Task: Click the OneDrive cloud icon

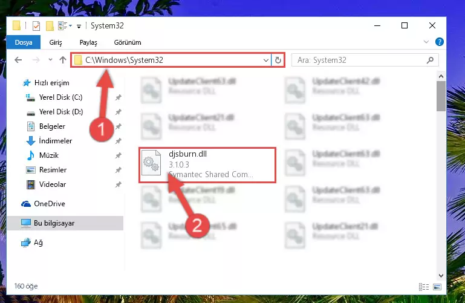Action: pos(26,204)
